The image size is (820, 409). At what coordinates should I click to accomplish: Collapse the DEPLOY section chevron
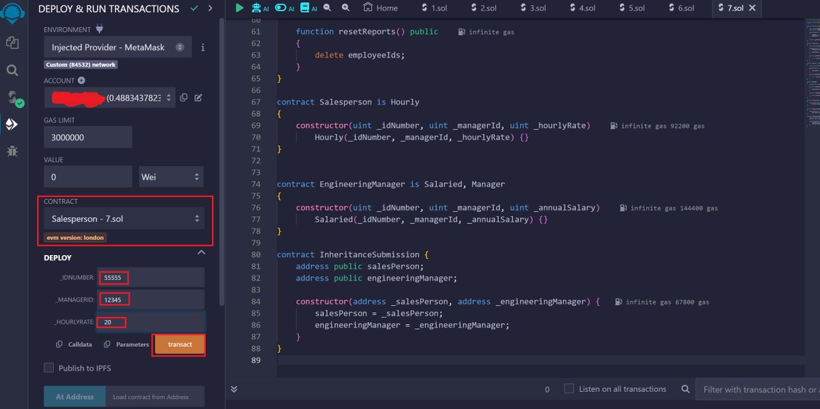click(201, 253)
